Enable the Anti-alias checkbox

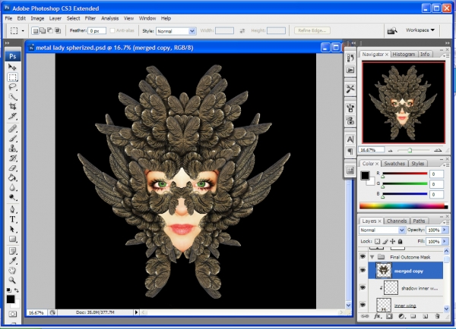tap(112, 30)
